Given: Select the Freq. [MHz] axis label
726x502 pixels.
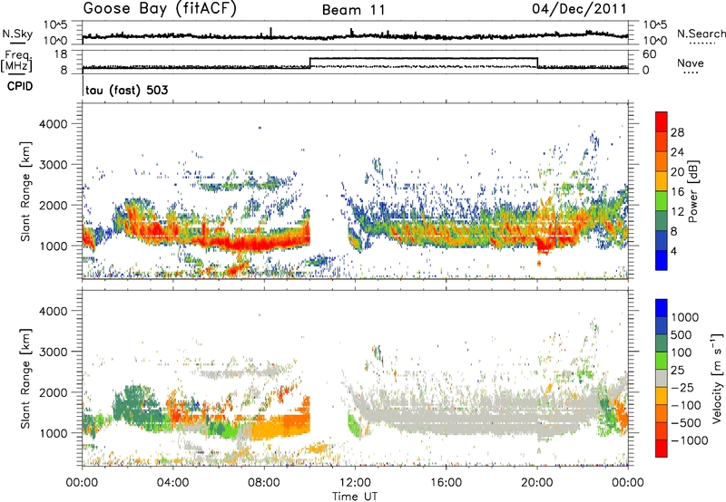Looking at the screenshot, I should pyautogui.click(x=16, y=61).
